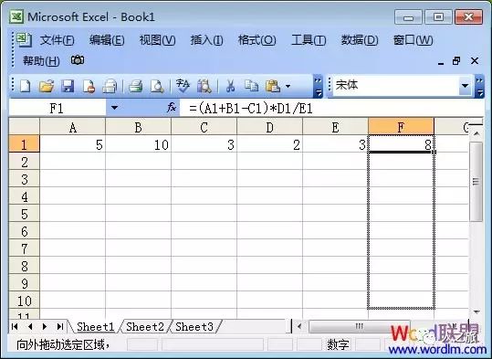Print the sheet with the Print icon
492x359 pixels.
136,86
